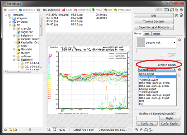The height and width of the screenshot is (135, 187).
Task: Adjust the frame size percentage slider
Action: tap(161, 55)
